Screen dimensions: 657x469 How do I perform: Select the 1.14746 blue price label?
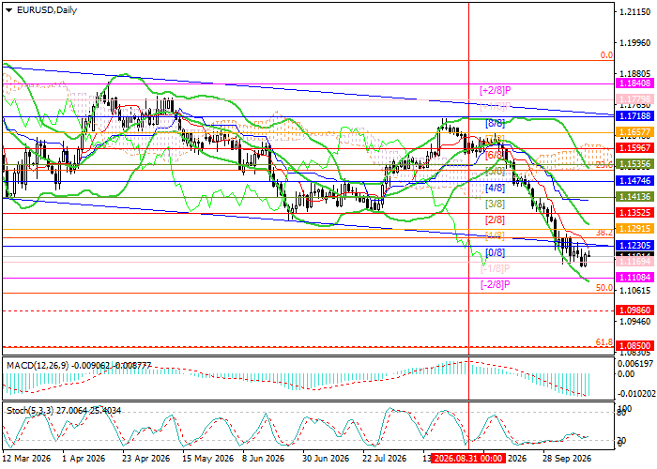click(x=635, y=180)
